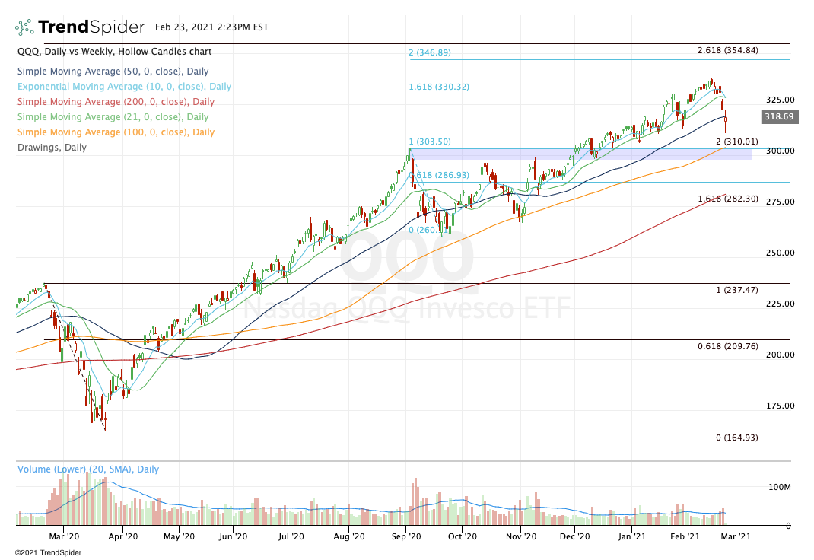Click the '0 (164.93)' low level label
This screenshot has width=814, height=560.
pyautogui.click(x=737, y=437)
